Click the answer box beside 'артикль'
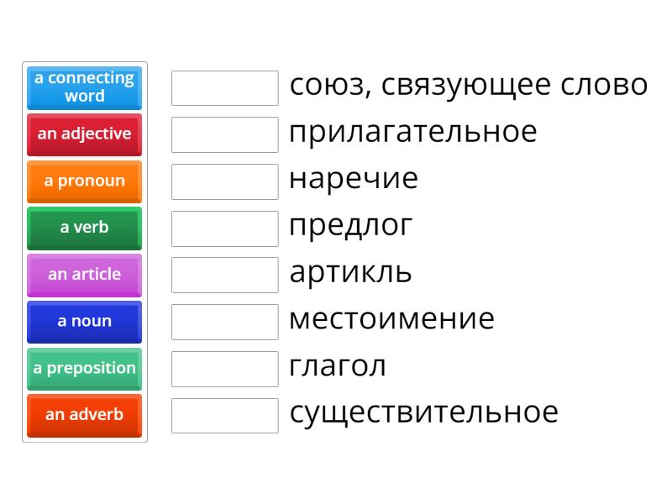Screen dimensions: 672x504 (223, 273)
